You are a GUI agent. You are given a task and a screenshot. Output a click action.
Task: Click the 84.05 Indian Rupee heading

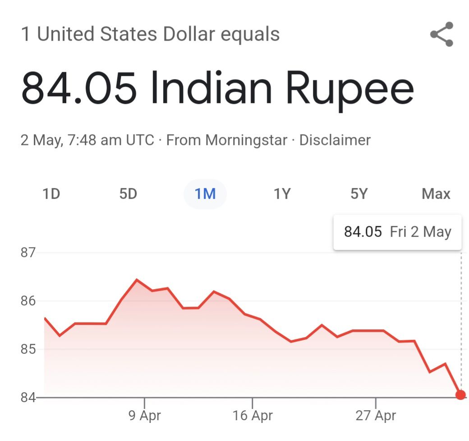tap(217, 89)
